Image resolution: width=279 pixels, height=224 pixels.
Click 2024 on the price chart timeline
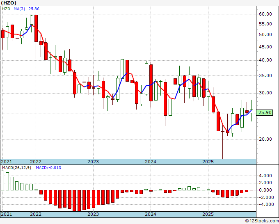[151, 162]
